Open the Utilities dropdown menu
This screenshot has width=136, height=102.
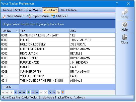[x=60, y=16]
